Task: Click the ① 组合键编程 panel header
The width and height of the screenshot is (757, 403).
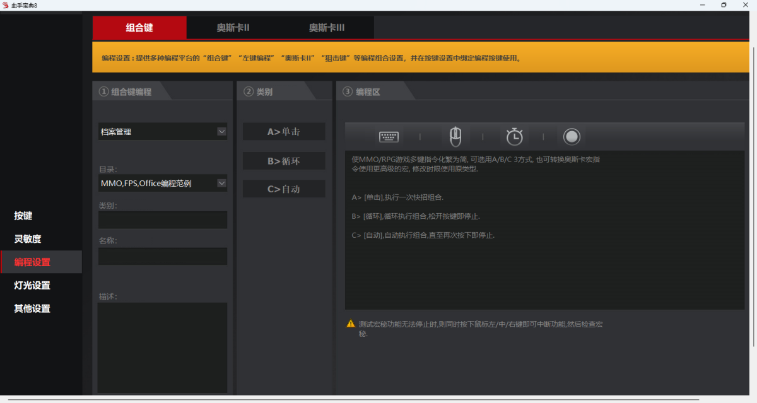Action: click(131, 91)
